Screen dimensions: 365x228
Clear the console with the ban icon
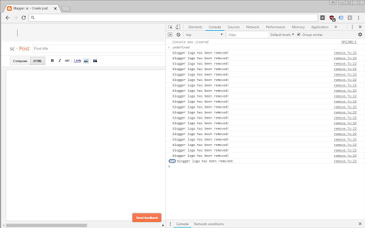click(179, 35)
